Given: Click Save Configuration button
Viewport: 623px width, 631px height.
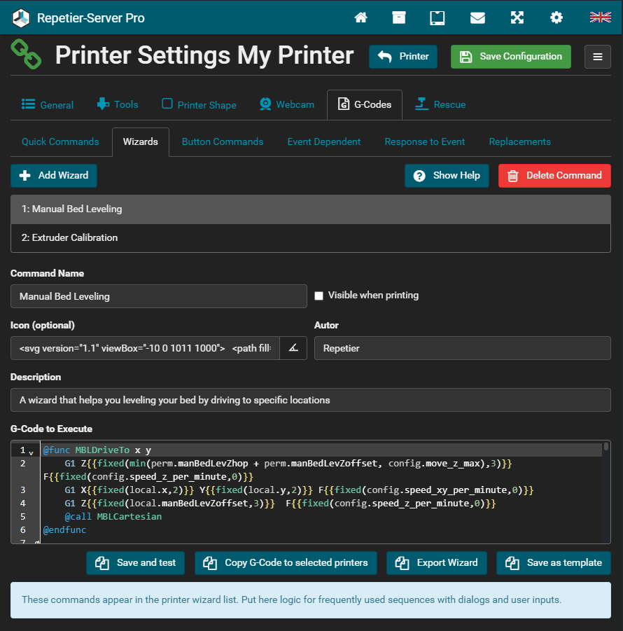Looking at the screenshot, I should pyautogui.click(x=511, y=57).
